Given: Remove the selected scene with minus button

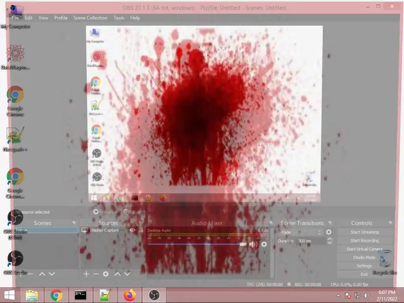Looking at the screenshot, I should [30, 274].
